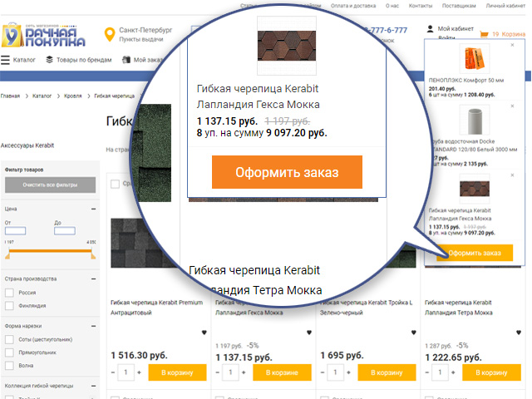Enable the Прямоугольник shape filter
532x399 pixels.
tap(9, 352)
